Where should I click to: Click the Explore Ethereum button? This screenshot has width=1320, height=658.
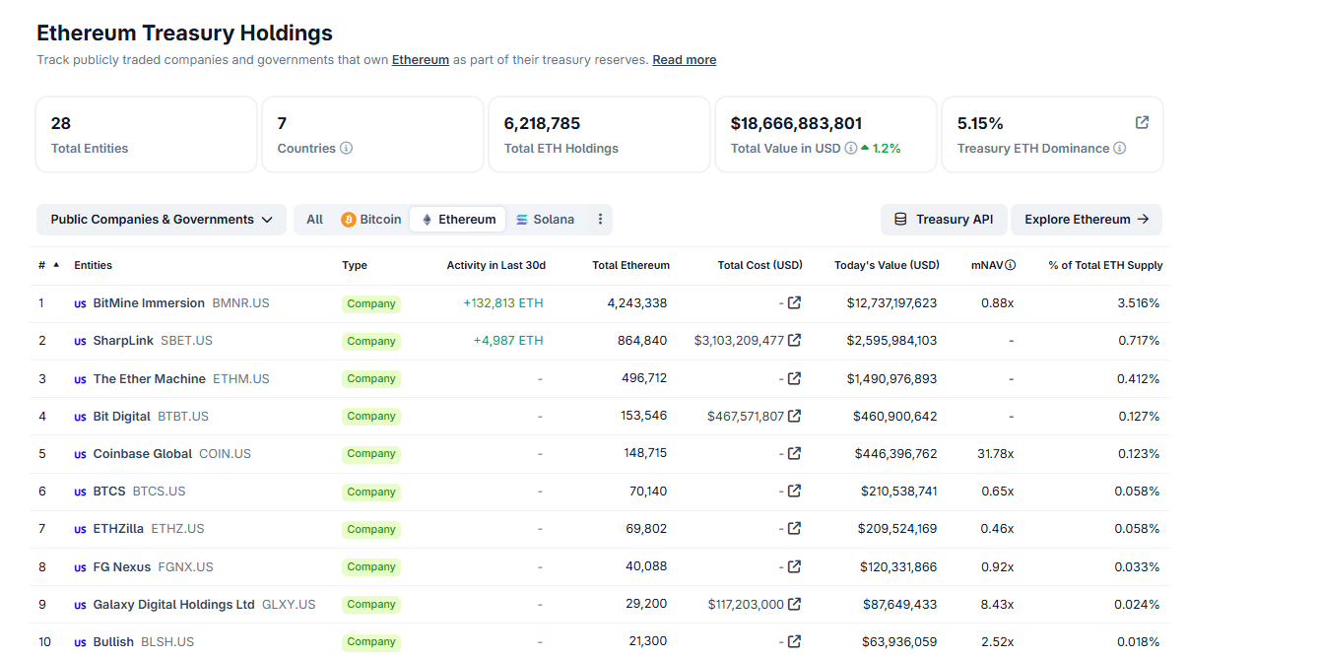click(1086, 219)
